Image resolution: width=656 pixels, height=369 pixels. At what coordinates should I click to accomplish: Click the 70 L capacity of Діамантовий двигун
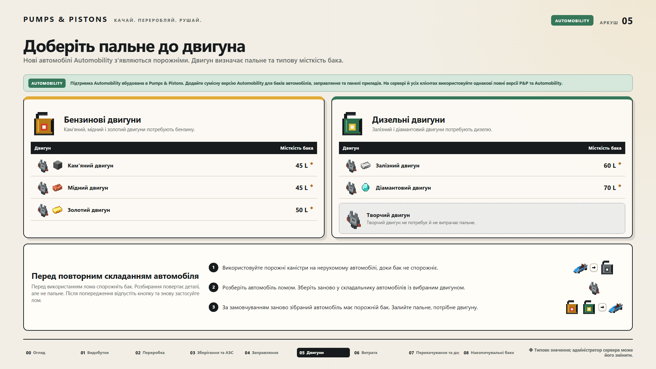tap(610, 188)
